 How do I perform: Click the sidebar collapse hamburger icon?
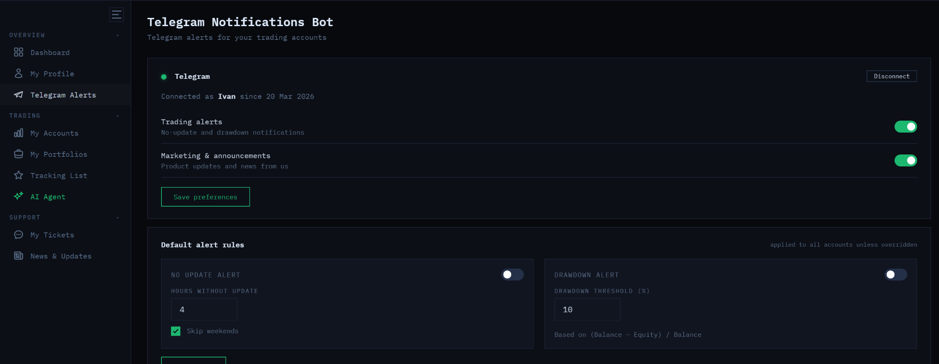click(116, 14)
